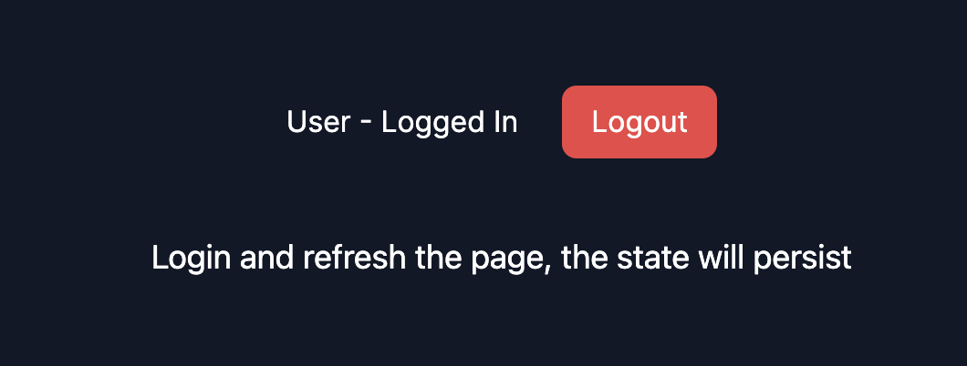Click the 'Login and refresh the page' sentence
967x366 pixels.
[502, 259]
